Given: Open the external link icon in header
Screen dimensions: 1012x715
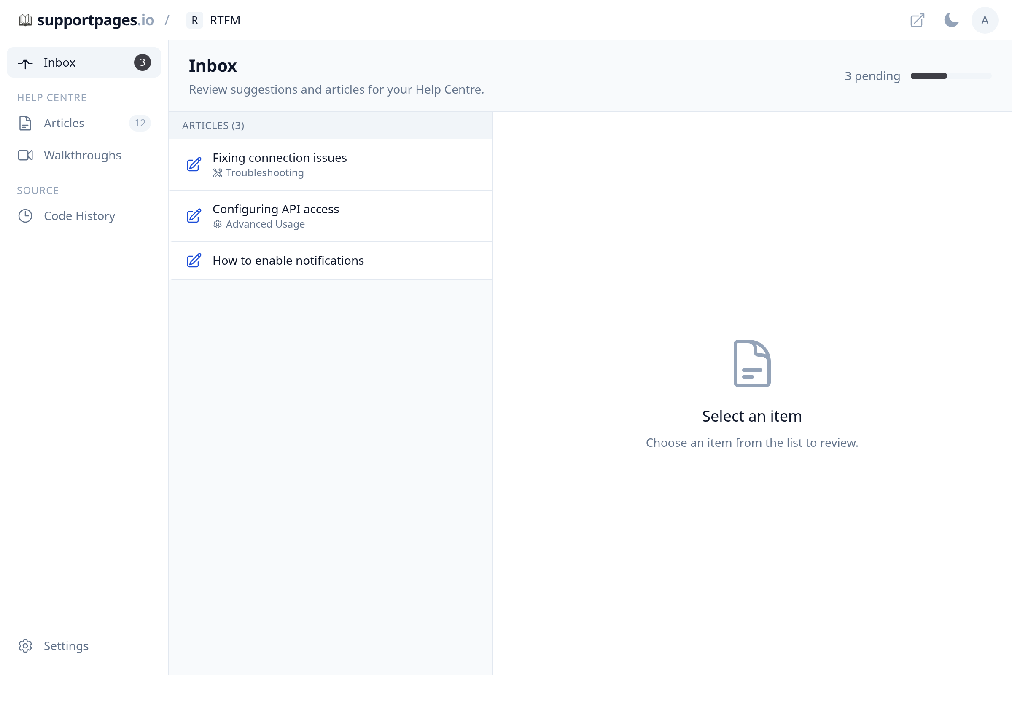Looking at the screenshot, I should [x=917, y=20].
